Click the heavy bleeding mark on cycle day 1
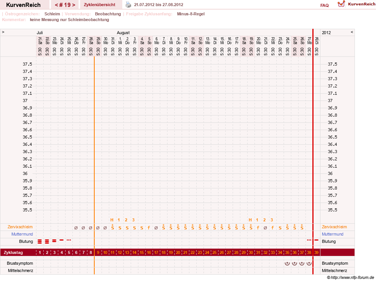The image size is (376, 282). coord(40,241)
